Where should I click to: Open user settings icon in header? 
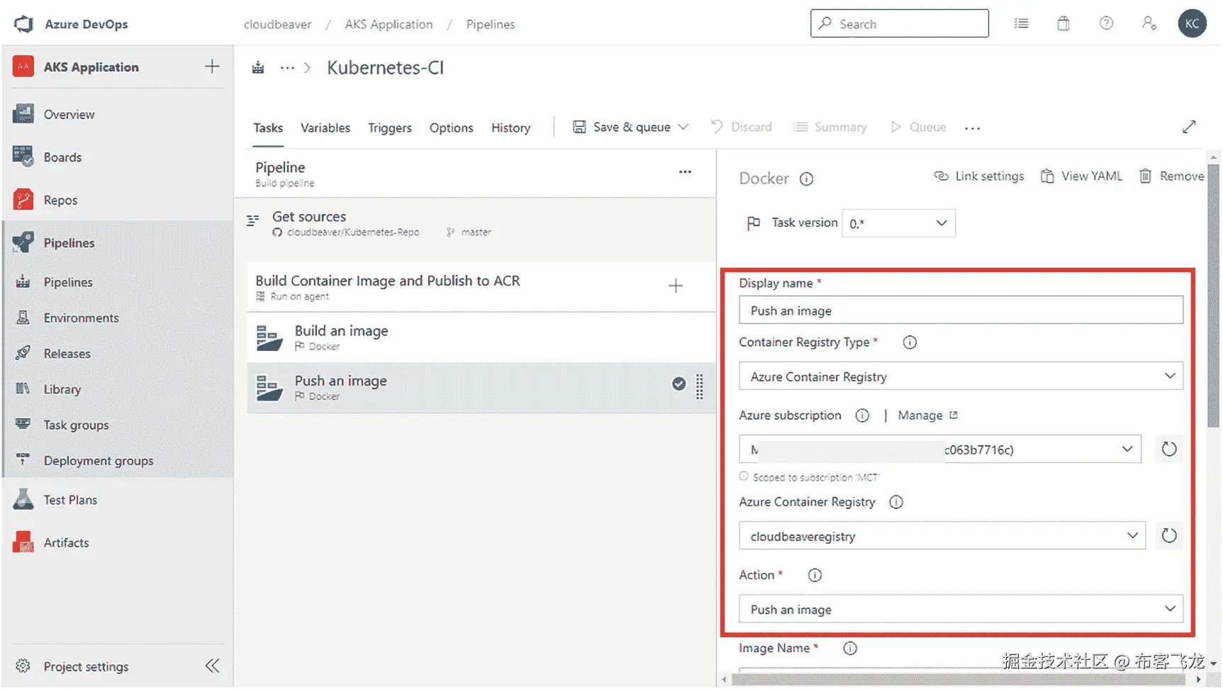point(1149,24)
